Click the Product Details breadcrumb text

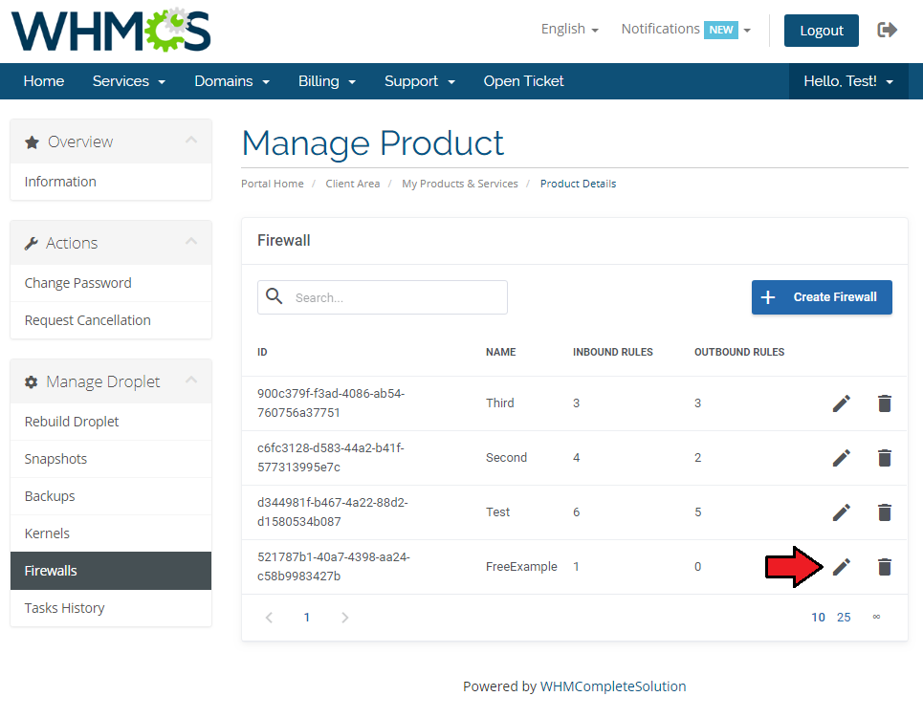(x=578, y=184)
